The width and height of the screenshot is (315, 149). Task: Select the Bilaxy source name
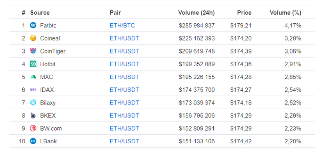[x=48, y=103]
